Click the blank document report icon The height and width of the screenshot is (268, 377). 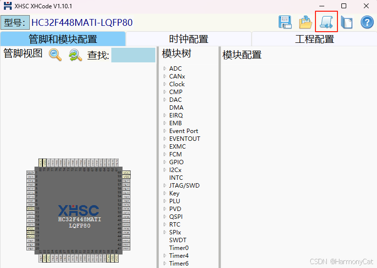coord(347,23)
